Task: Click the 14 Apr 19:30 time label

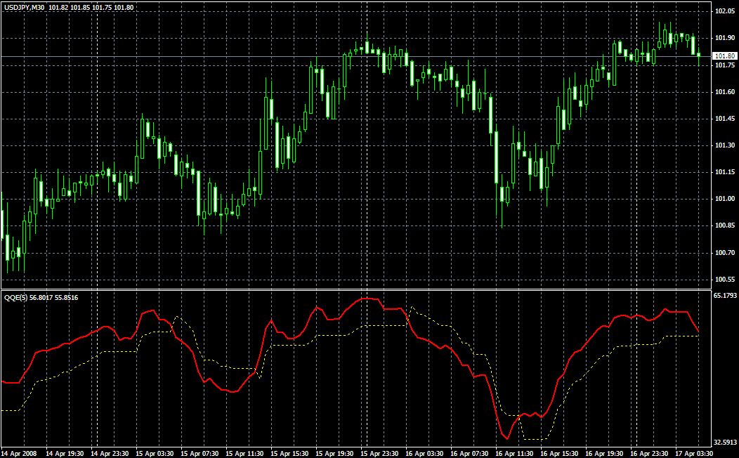Action: point(64,453)
